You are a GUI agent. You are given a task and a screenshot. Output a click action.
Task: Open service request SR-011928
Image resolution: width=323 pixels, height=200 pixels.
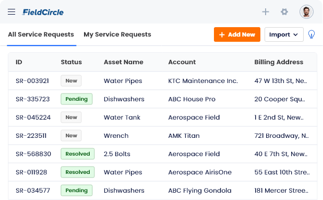pos(31,172)
